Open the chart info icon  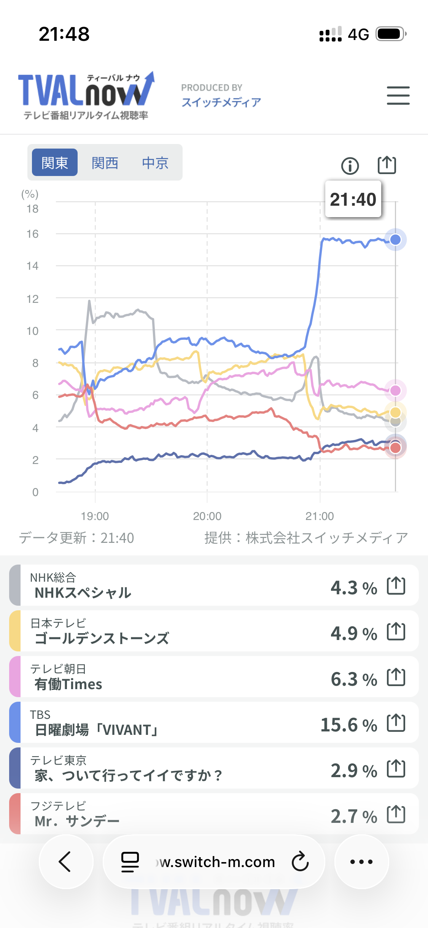click(350, 166)
